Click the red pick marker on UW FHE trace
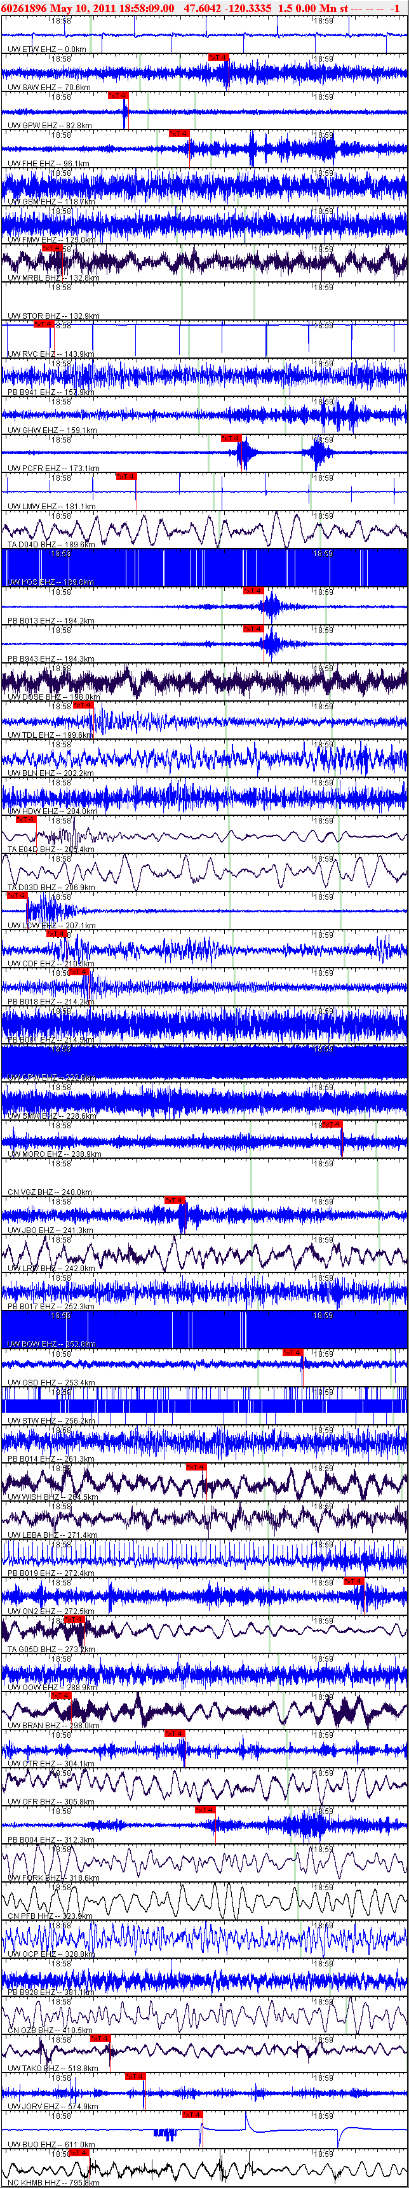 (178, 133)
